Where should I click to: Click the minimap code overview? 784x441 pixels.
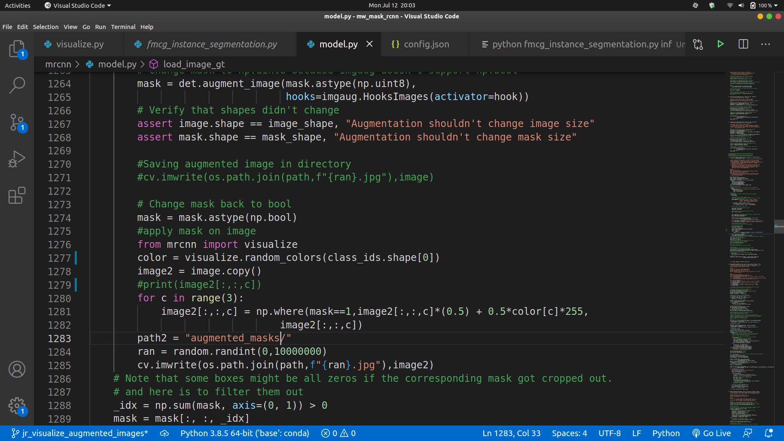[749, 245]
